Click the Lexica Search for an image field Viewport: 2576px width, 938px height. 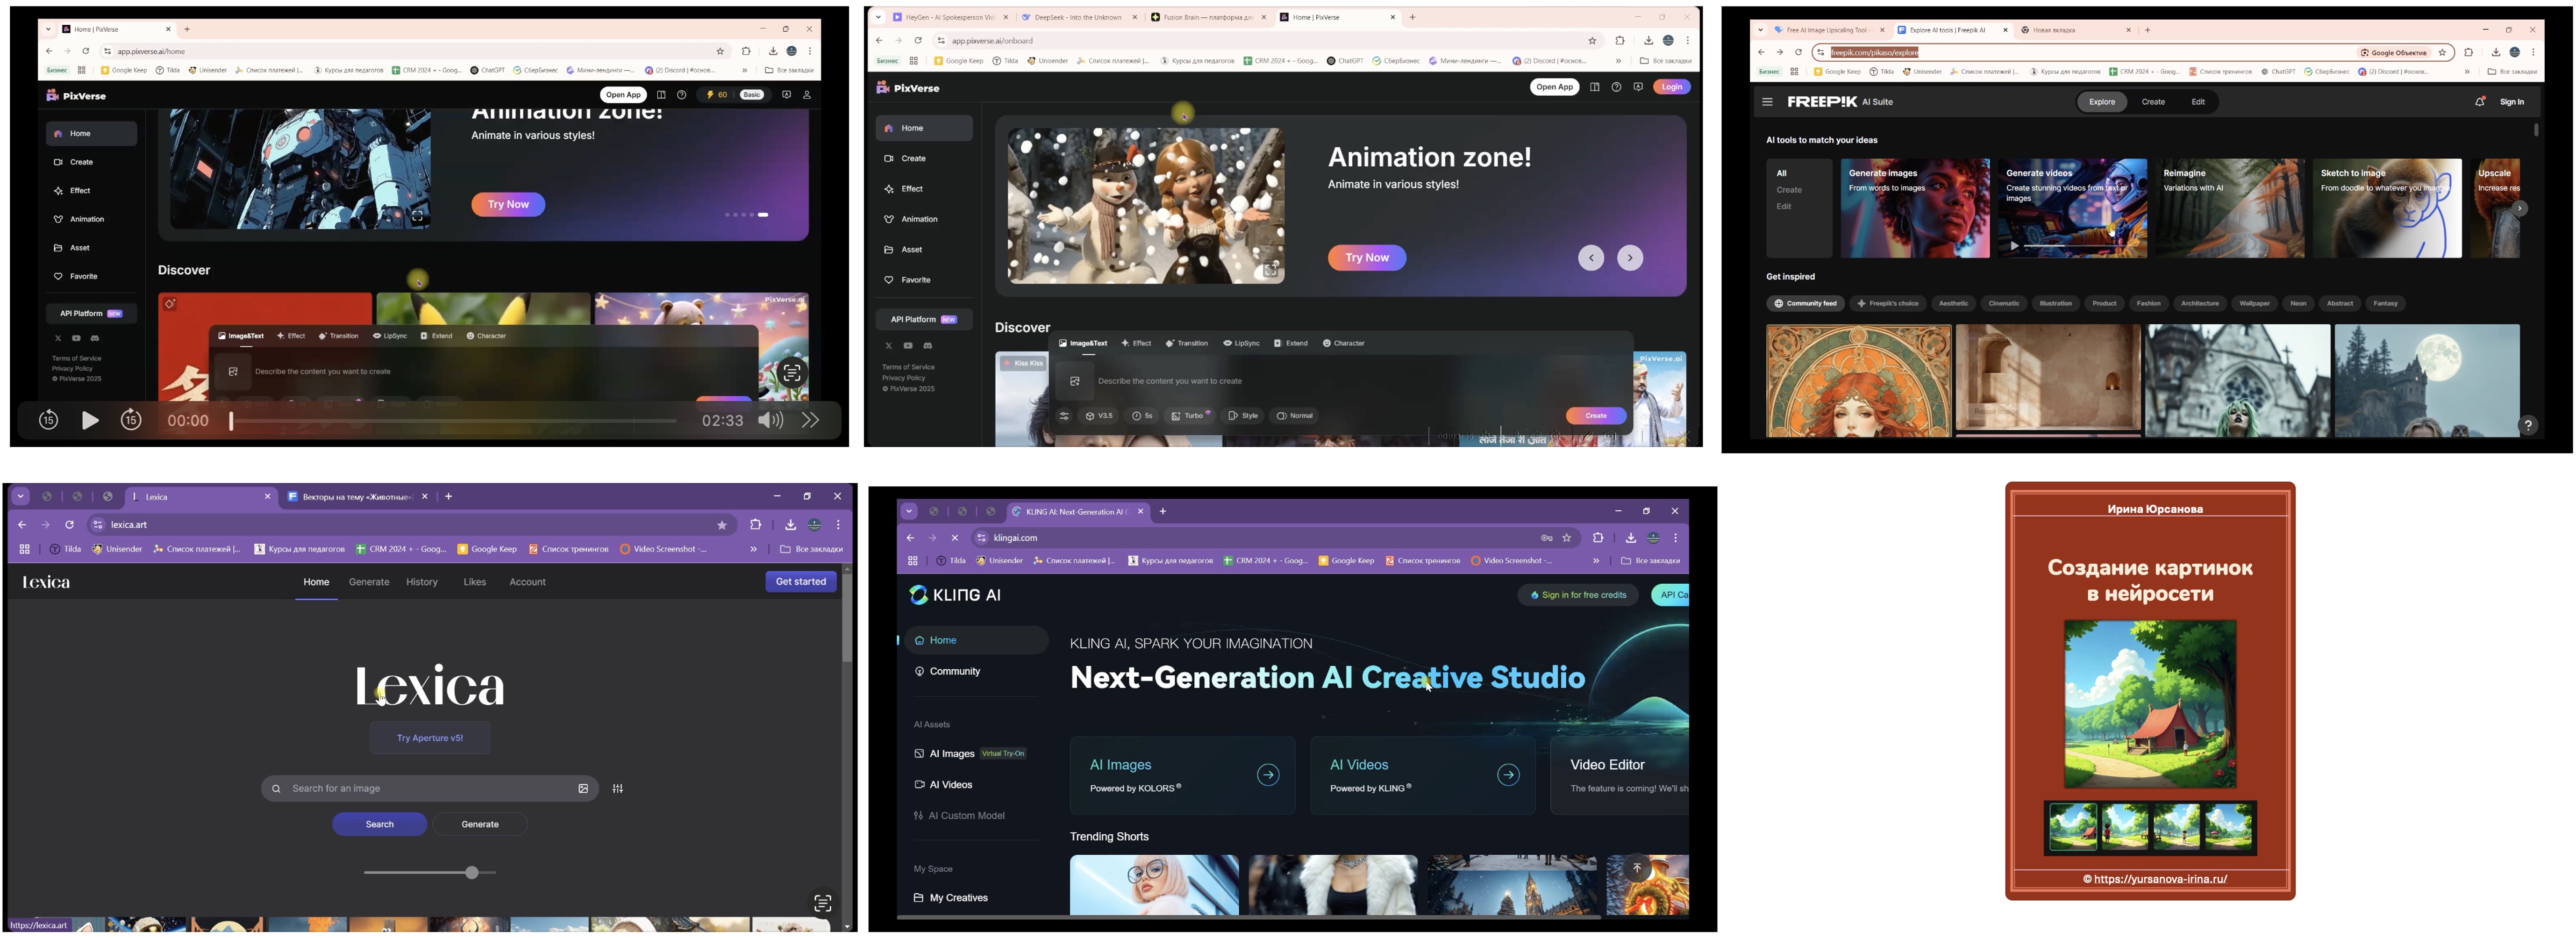point(430,789)
